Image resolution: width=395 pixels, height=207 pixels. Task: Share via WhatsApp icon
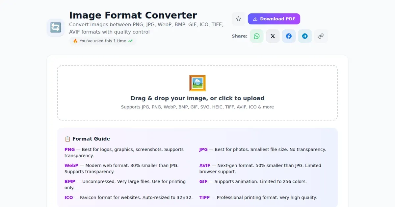(x=257, y=36)
